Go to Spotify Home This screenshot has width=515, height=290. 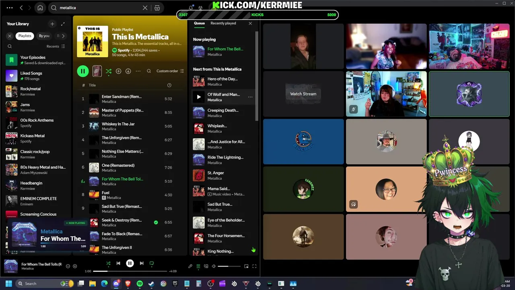[x=40, y=8]
